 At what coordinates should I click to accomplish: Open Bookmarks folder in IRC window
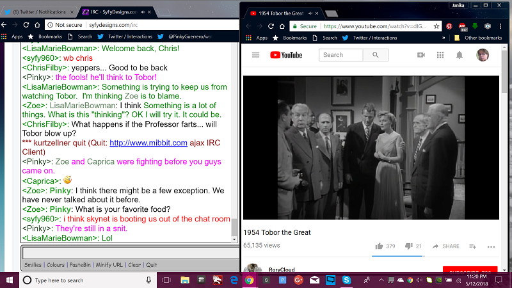point(45,36)
